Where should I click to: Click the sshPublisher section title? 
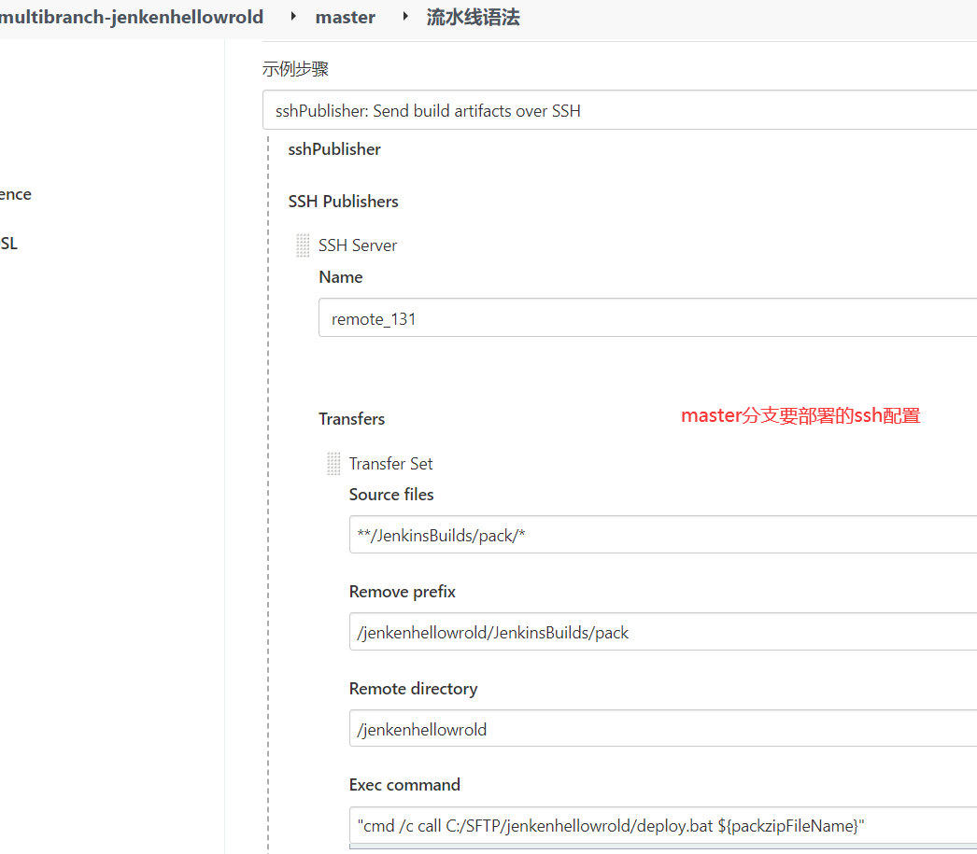click(334, 149)
